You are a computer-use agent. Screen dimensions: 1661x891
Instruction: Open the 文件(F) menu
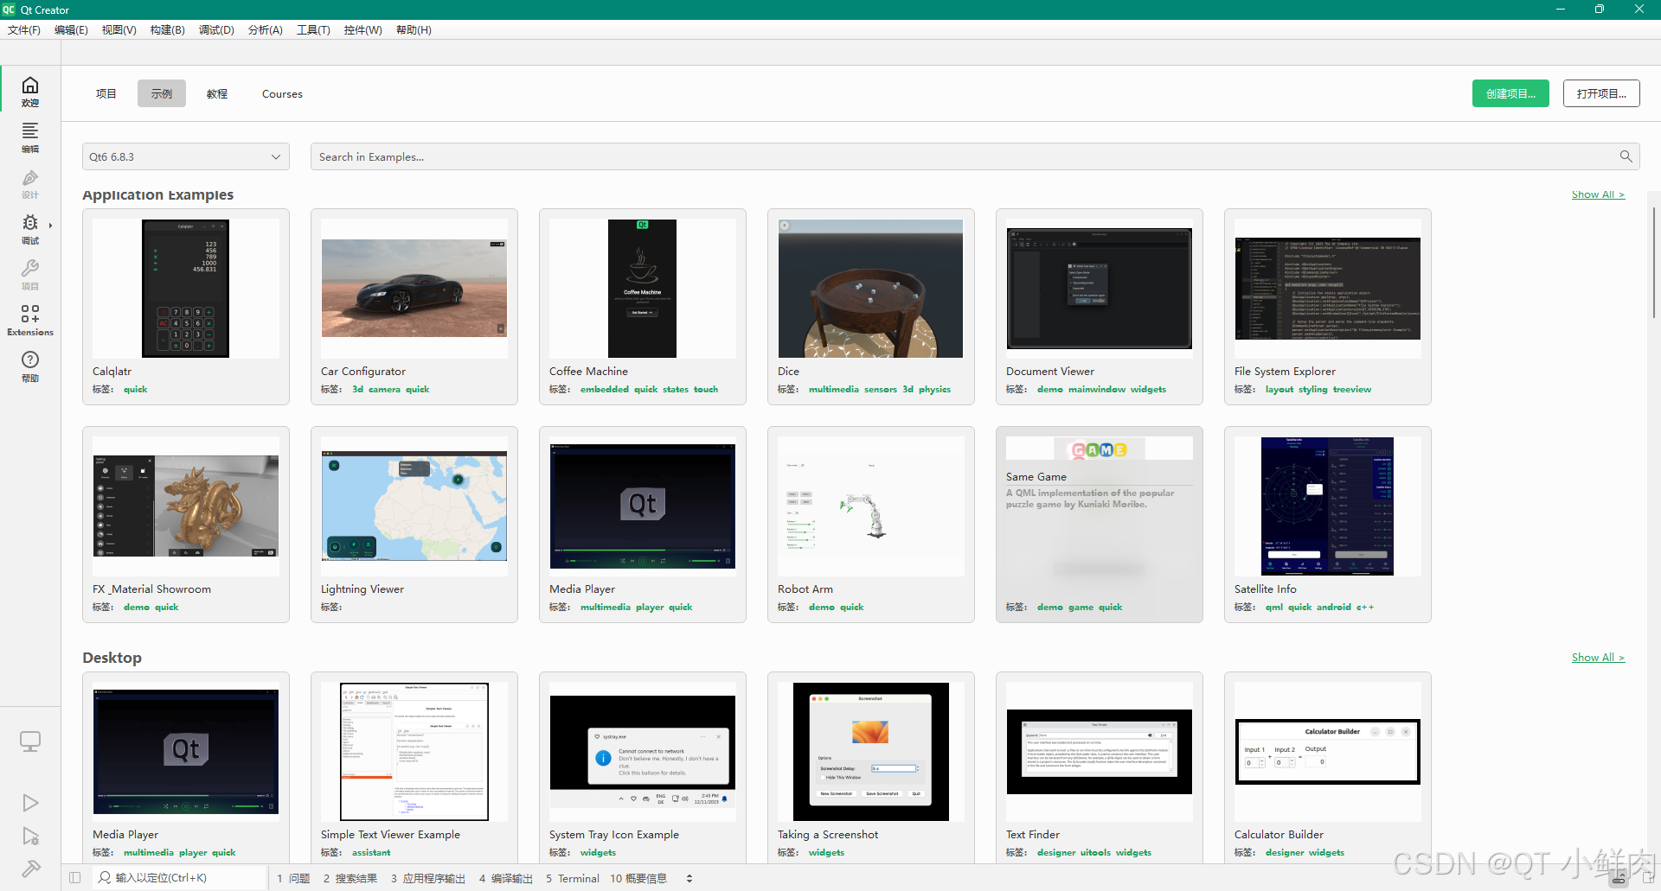point(24,29)
